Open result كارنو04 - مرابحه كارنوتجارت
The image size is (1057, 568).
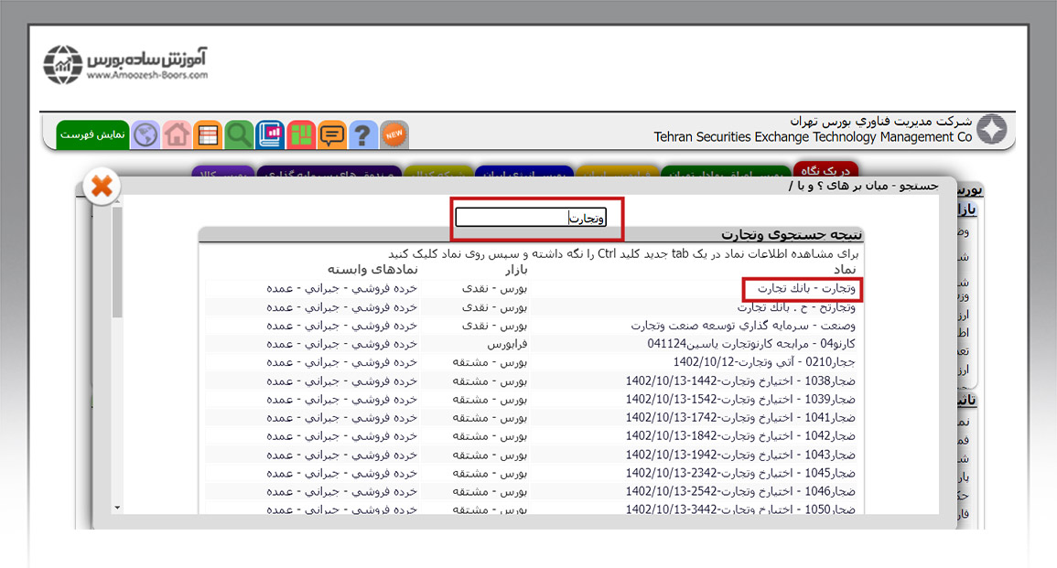750,343
